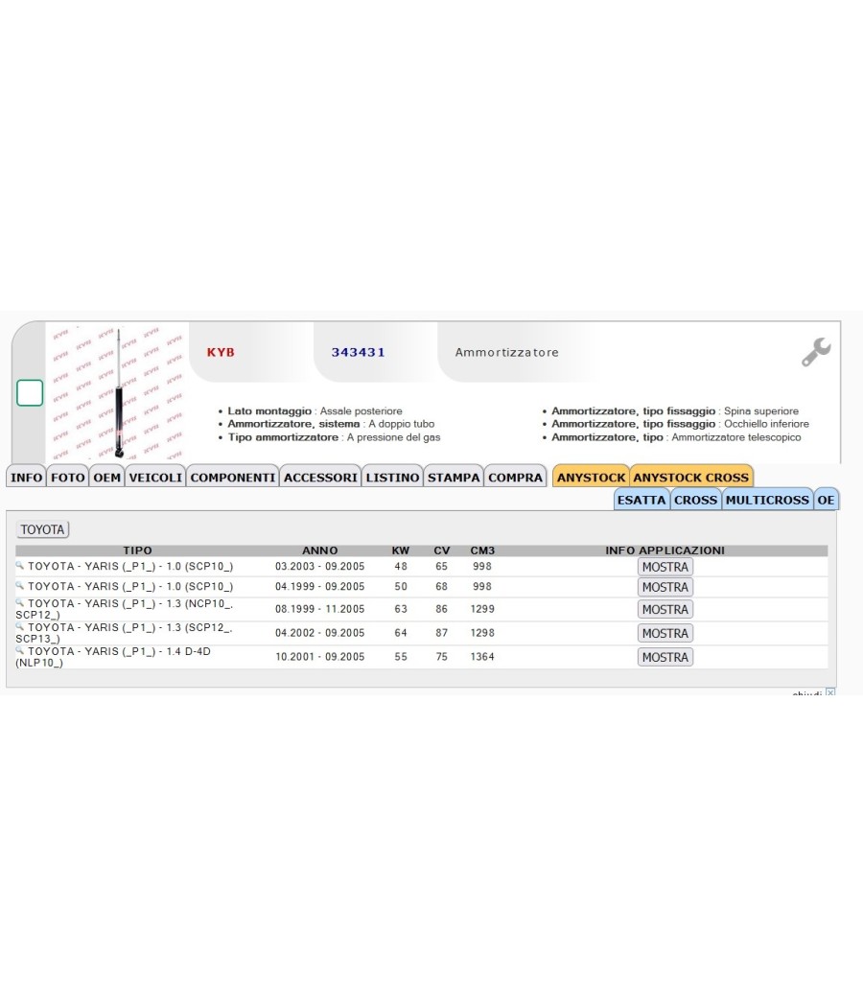863x1007 pixels.
Task: Click the CV column header
Action: pyautogui.click(x=442, y=550)
